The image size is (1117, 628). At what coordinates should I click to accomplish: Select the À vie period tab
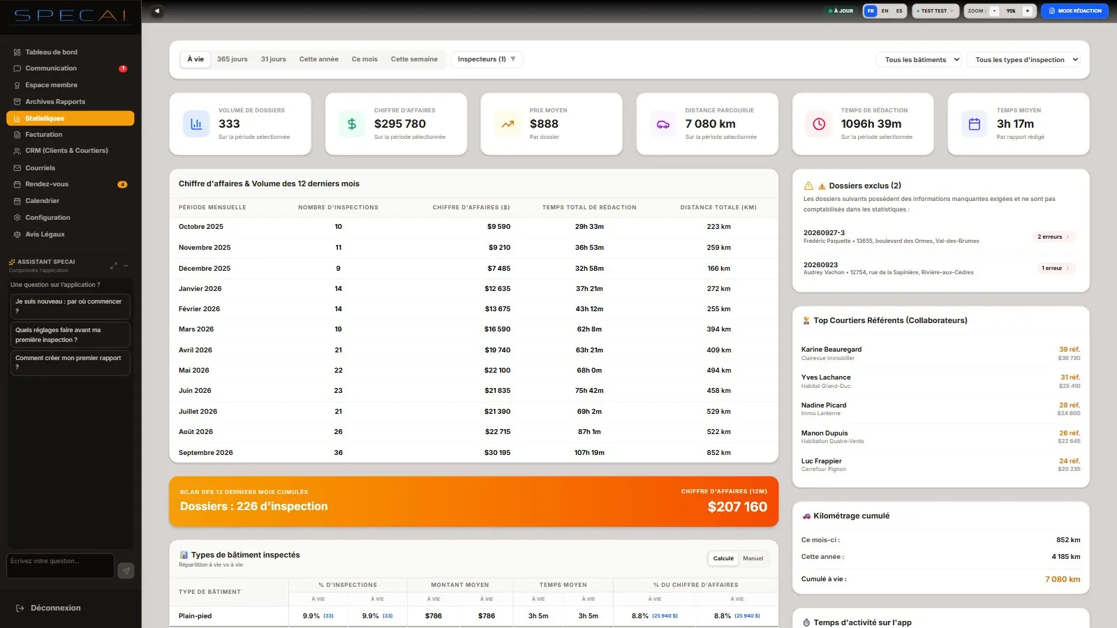coord(195,59)
